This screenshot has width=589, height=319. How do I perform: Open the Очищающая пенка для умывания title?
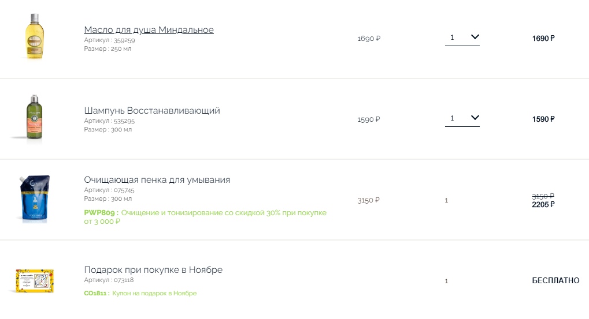coord(157,180)
